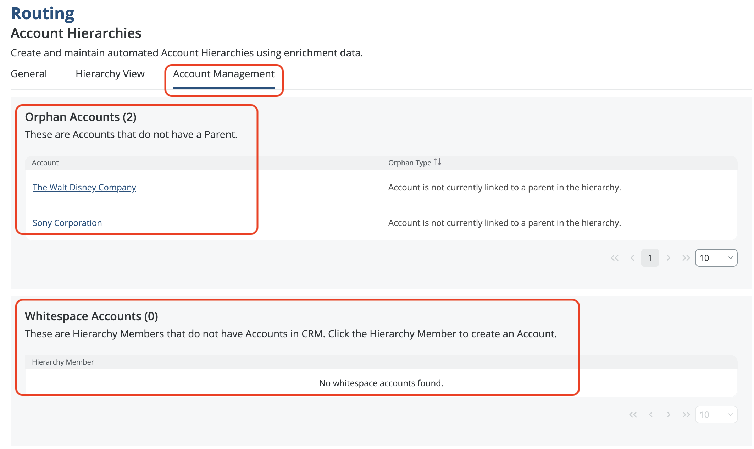The image size is (754, 449).
Task: Click the Orphan Type column header
Action: (410, 163)
